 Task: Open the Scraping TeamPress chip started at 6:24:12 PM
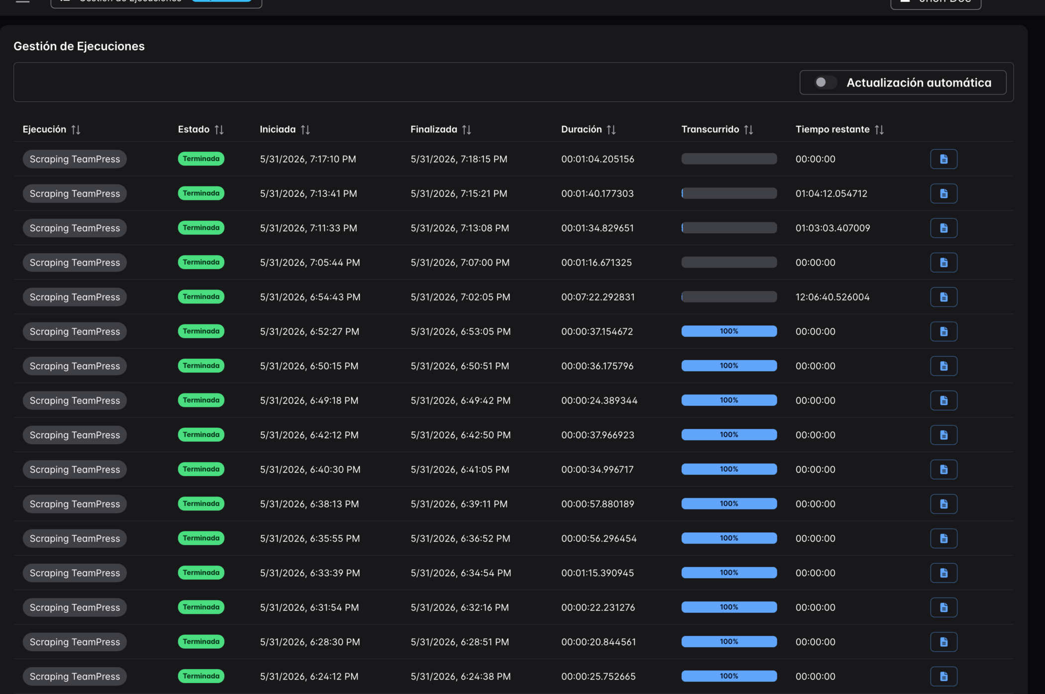pyautogui.click(x=75, y=677)
